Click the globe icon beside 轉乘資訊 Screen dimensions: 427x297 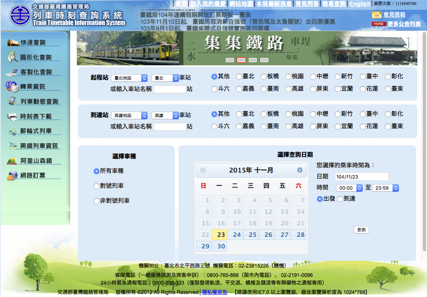[x=12, y=87]
